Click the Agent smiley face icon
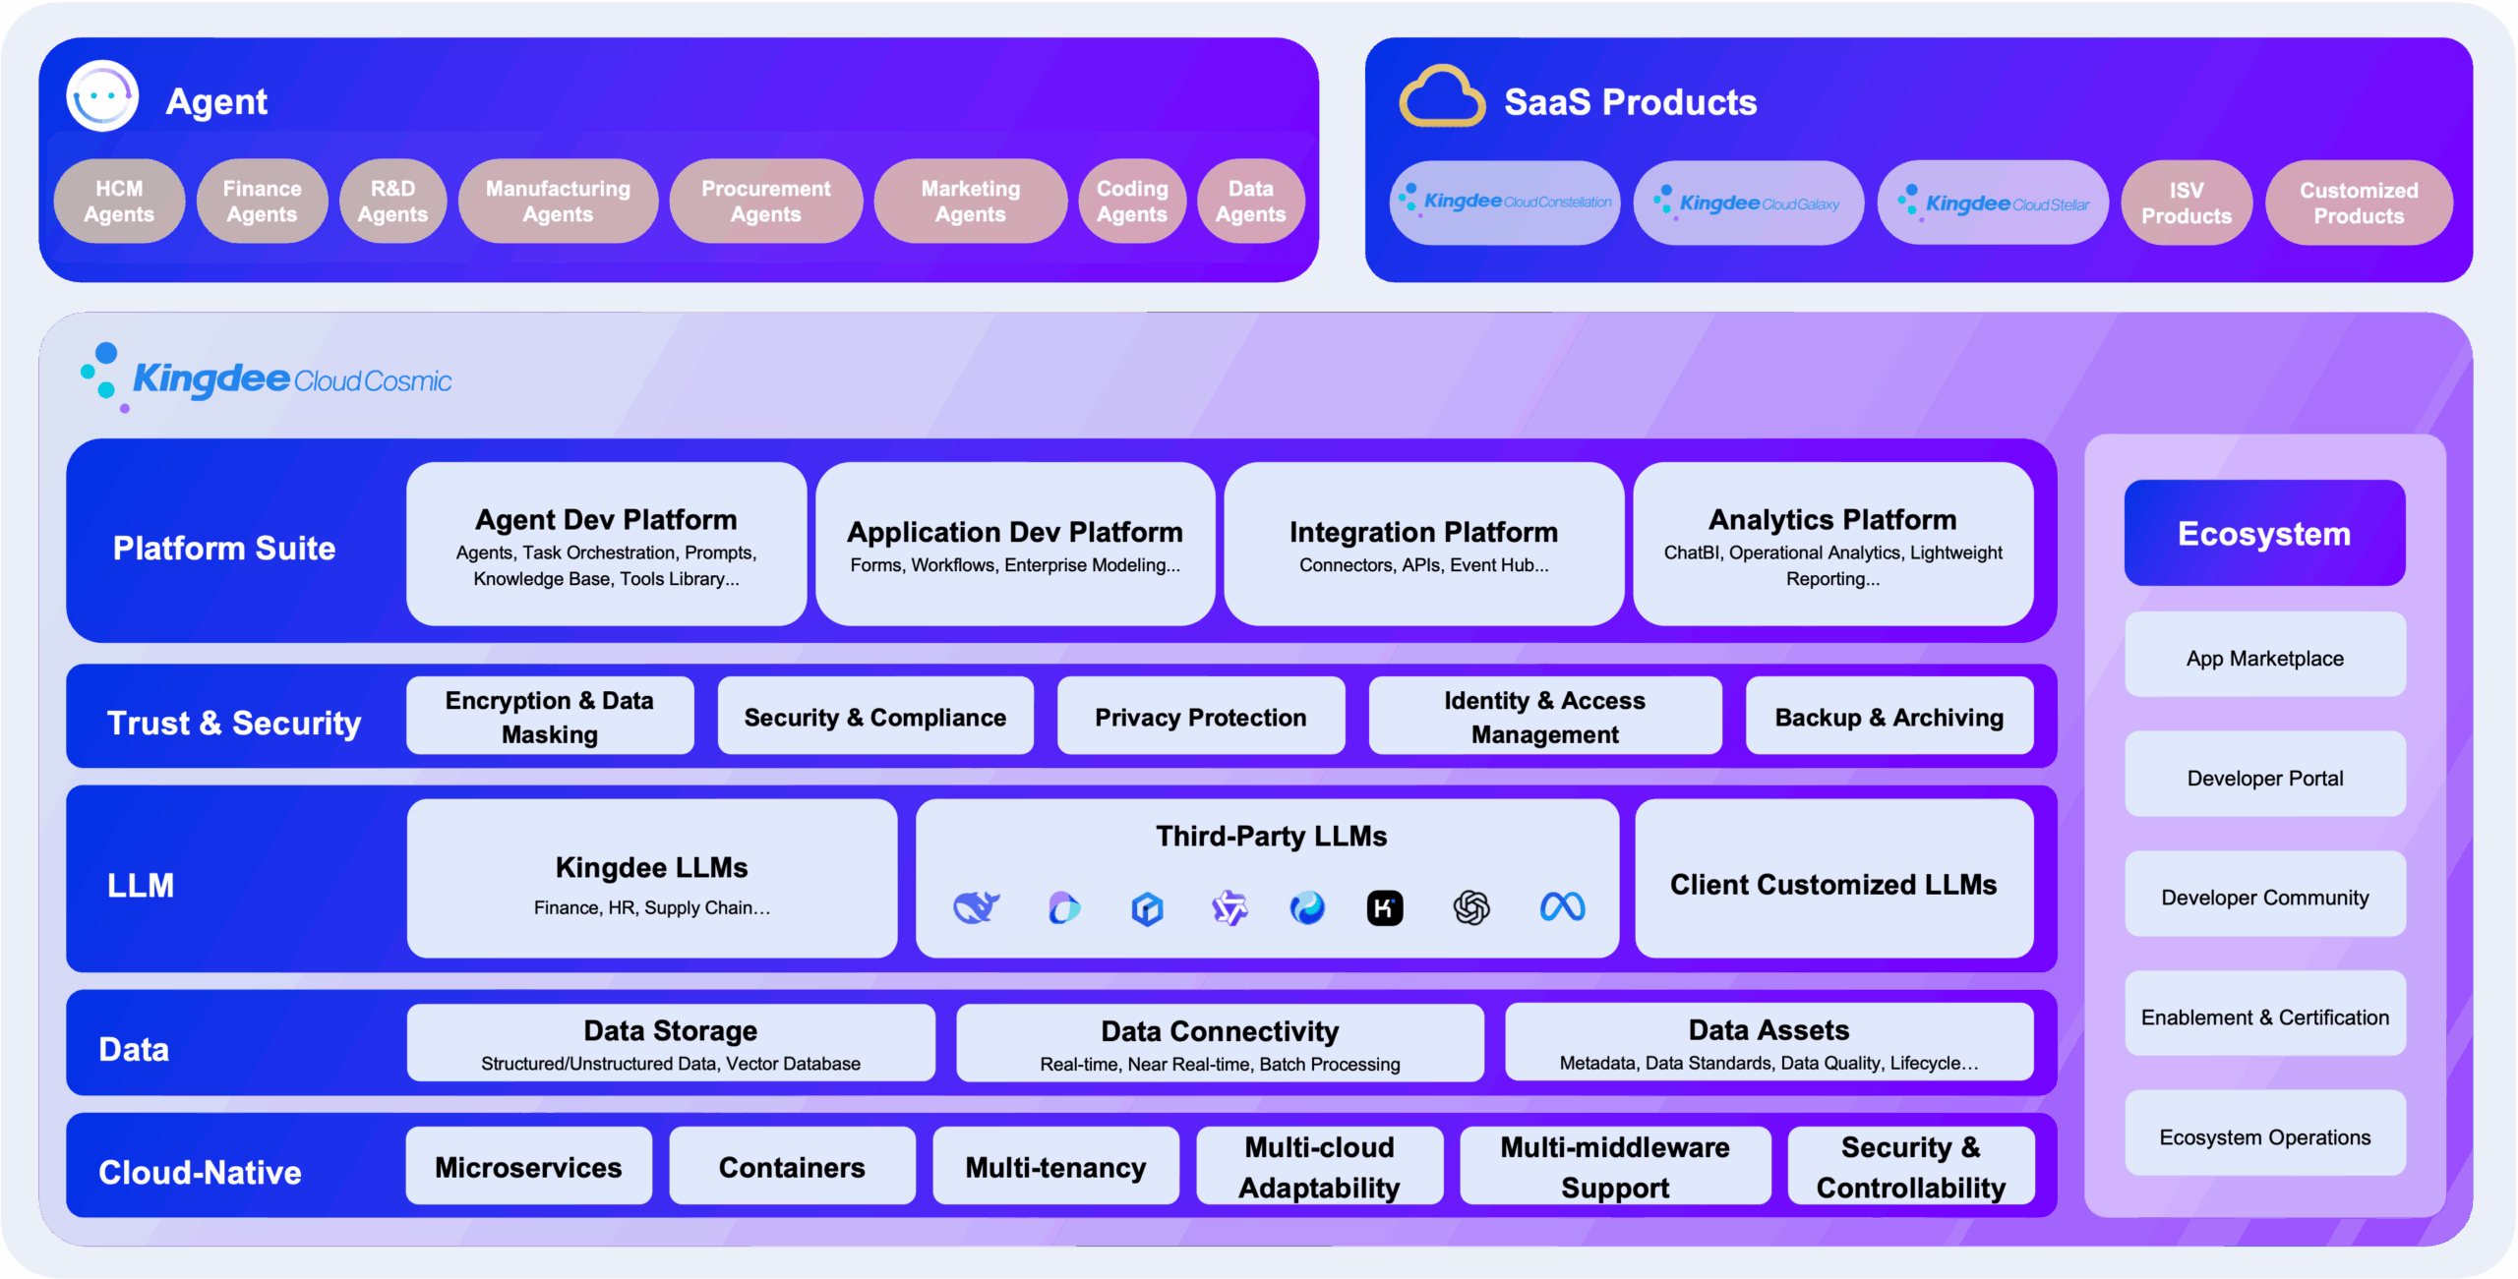Image resolution: width=2518 pixels, height=1279 pixels. tap(102, 97)
